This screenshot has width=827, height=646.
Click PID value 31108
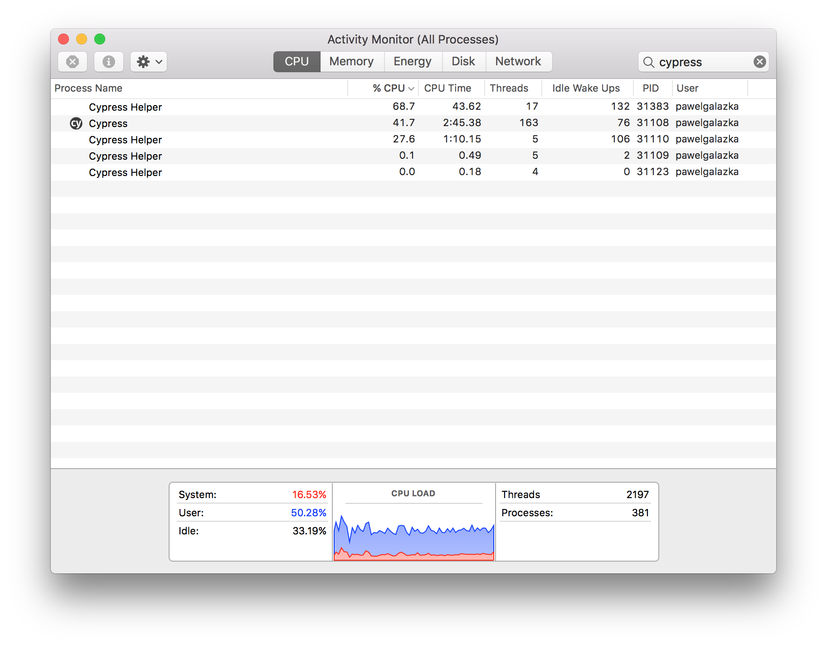(652, 123)
